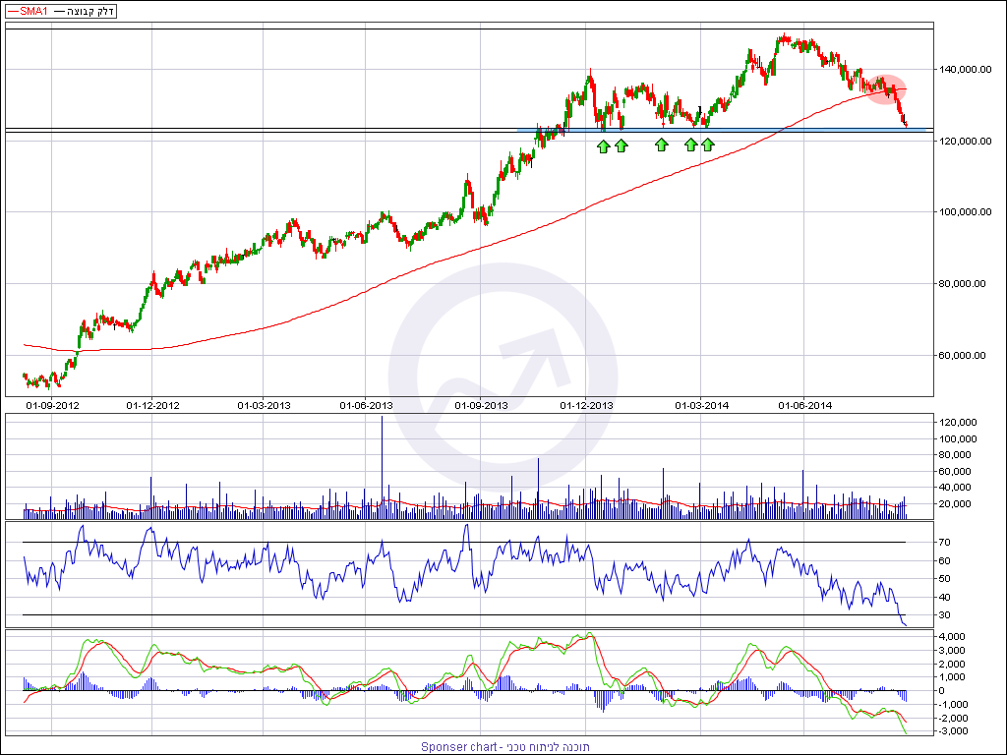Select the MACD 3,000 axis label

[x=951, y=650]
